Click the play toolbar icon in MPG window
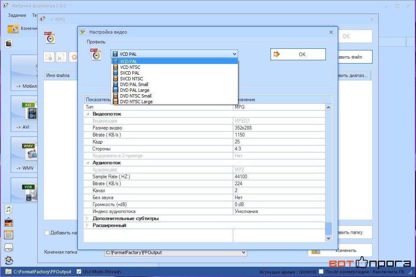 coord(73,57)
